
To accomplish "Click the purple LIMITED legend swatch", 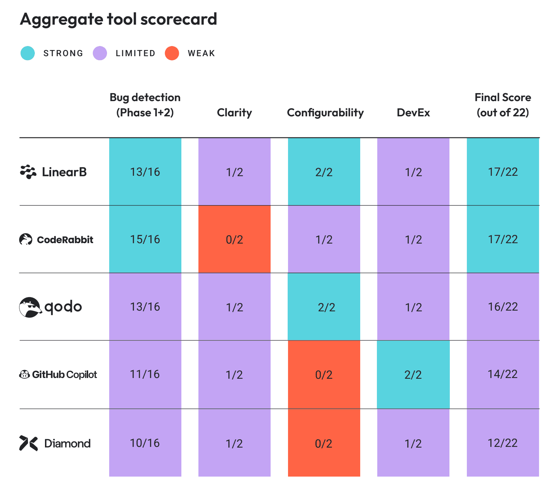I will tap(100, 53).
